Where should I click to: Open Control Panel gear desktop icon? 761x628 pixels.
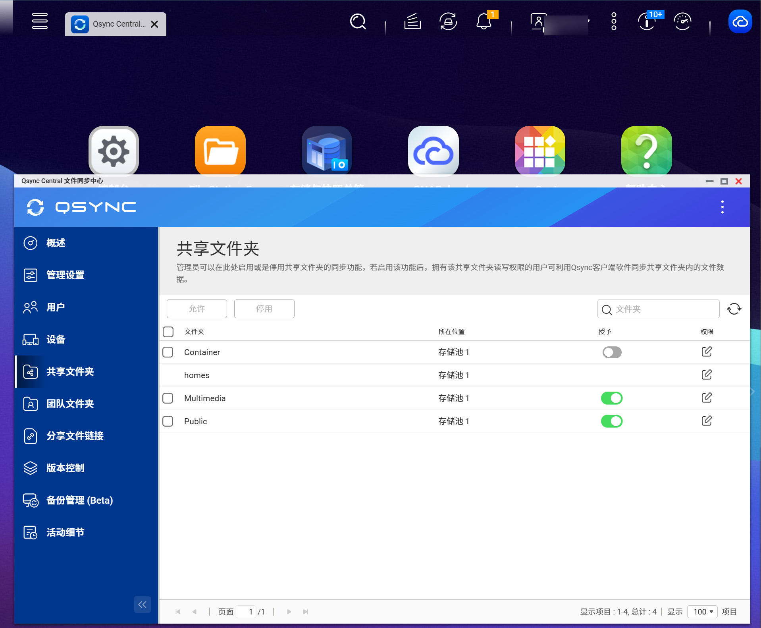pos(114,151)
